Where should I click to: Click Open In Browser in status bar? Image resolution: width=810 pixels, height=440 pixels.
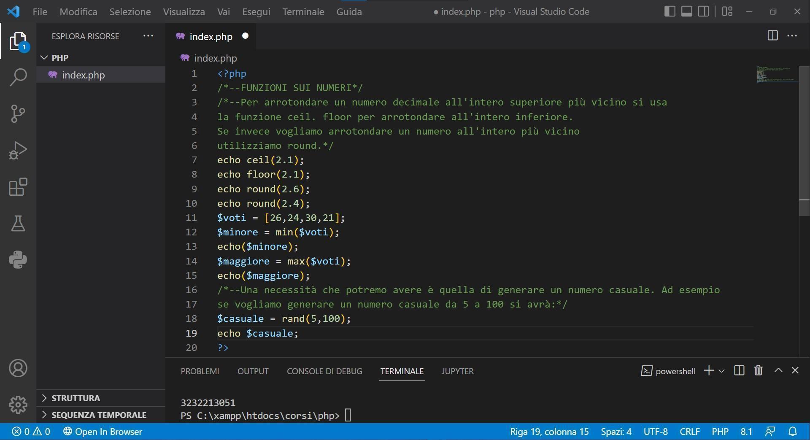click(103, 431)
